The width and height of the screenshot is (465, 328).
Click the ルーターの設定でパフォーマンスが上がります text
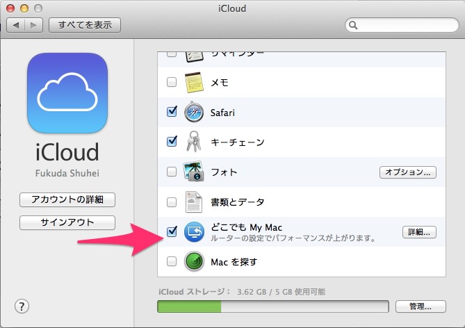click(x=293, y=238)
